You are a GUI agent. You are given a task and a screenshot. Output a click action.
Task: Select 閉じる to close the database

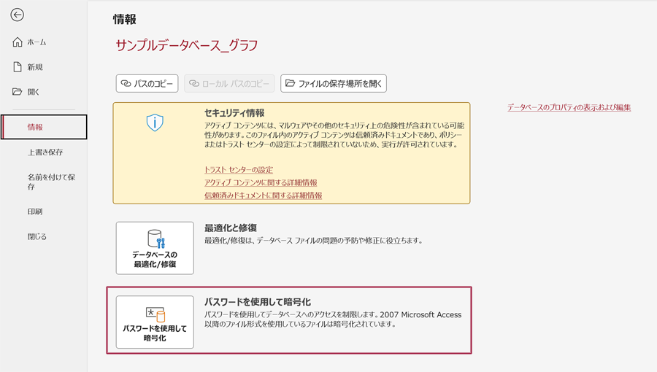point(37,237)
